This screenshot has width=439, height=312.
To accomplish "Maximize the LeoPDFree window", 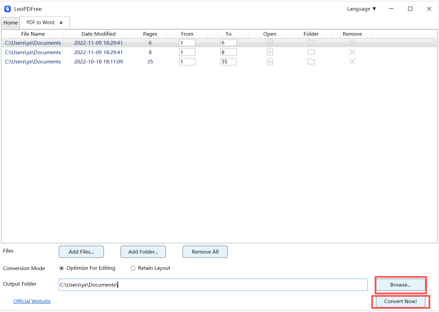I will (410, 9).
